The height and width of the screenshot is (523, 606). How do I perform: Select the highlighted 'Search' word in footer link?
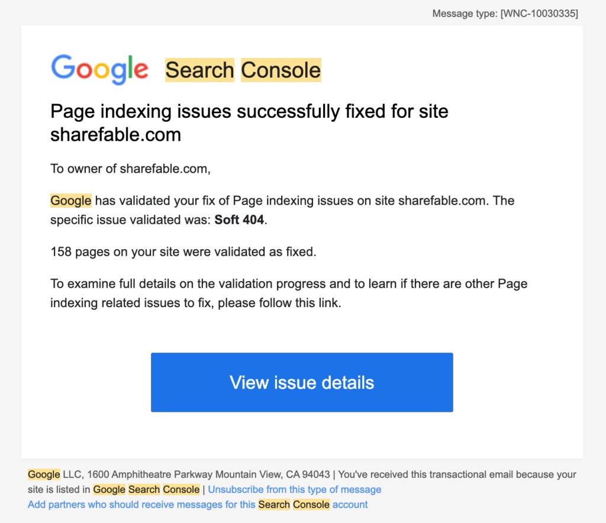point(273,504)
